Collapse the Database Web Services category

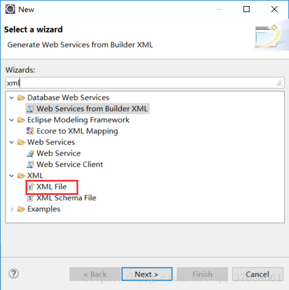coord(12,98)
